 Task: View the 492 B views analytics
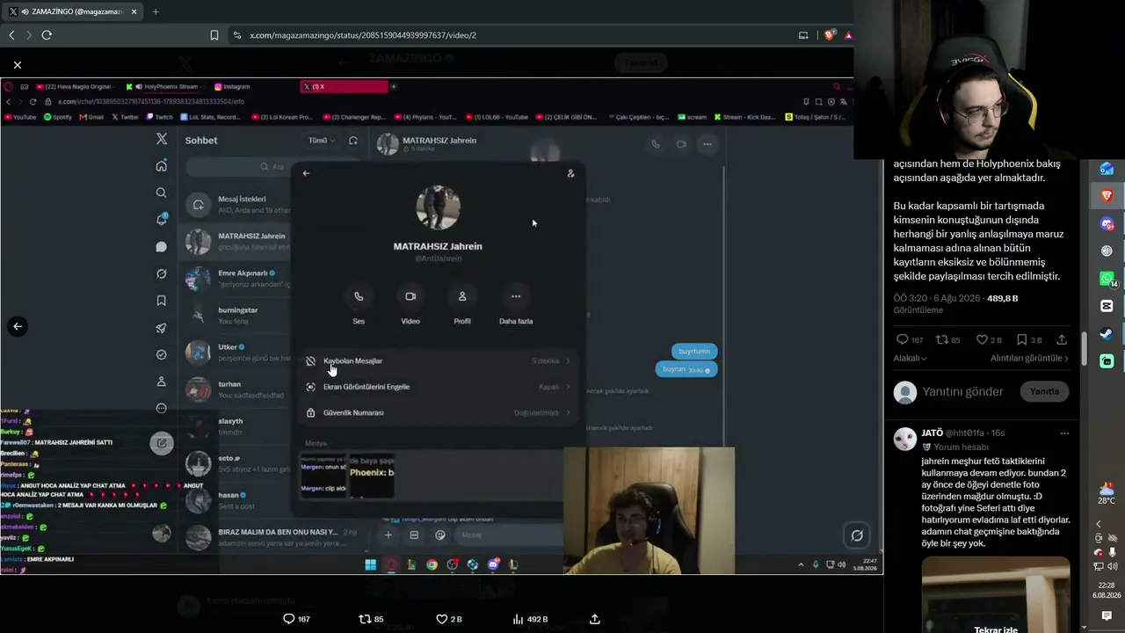click(x=530, y=619)
